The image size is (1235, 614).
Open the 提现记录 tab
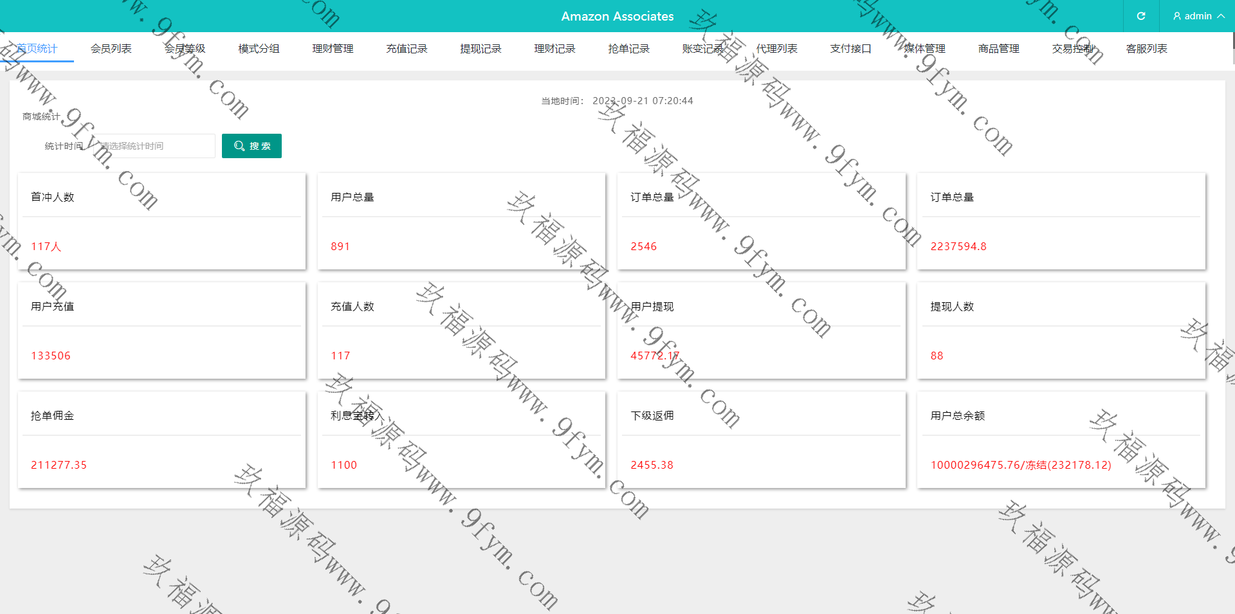(x=480, y=49)
